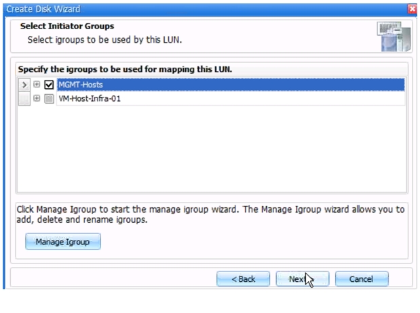Image resolution: width=420 pixels, height=313 pixels.
Task: Uncheck the MGMT-Hosts igroup checkbox
Action: click(49, 85)
